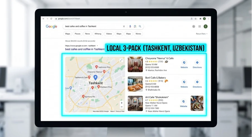Click the 'Opens 11 AM' hours text
Screen dimensions: 252x137
pyautogui.click(x=151, y=106)
